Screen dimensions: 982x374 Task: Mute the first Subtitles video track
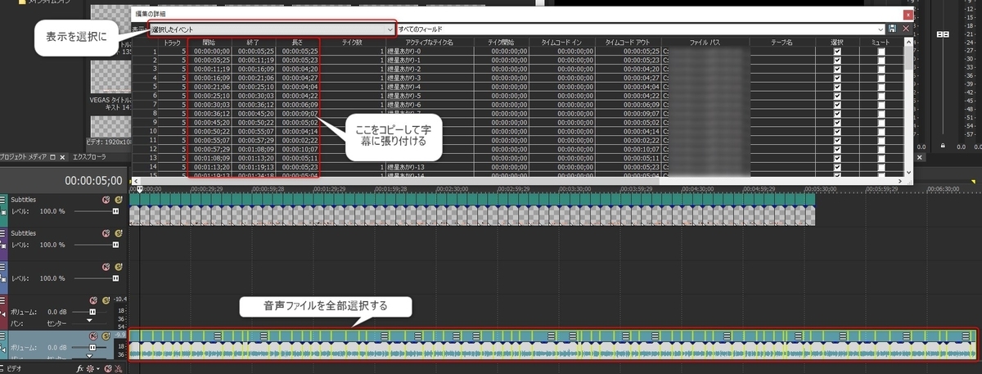coord(106,200)
